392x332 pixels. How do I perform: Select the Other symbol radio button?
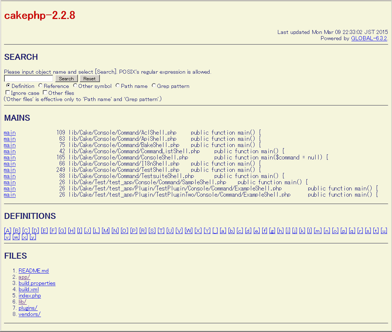[x=75, y=86]
